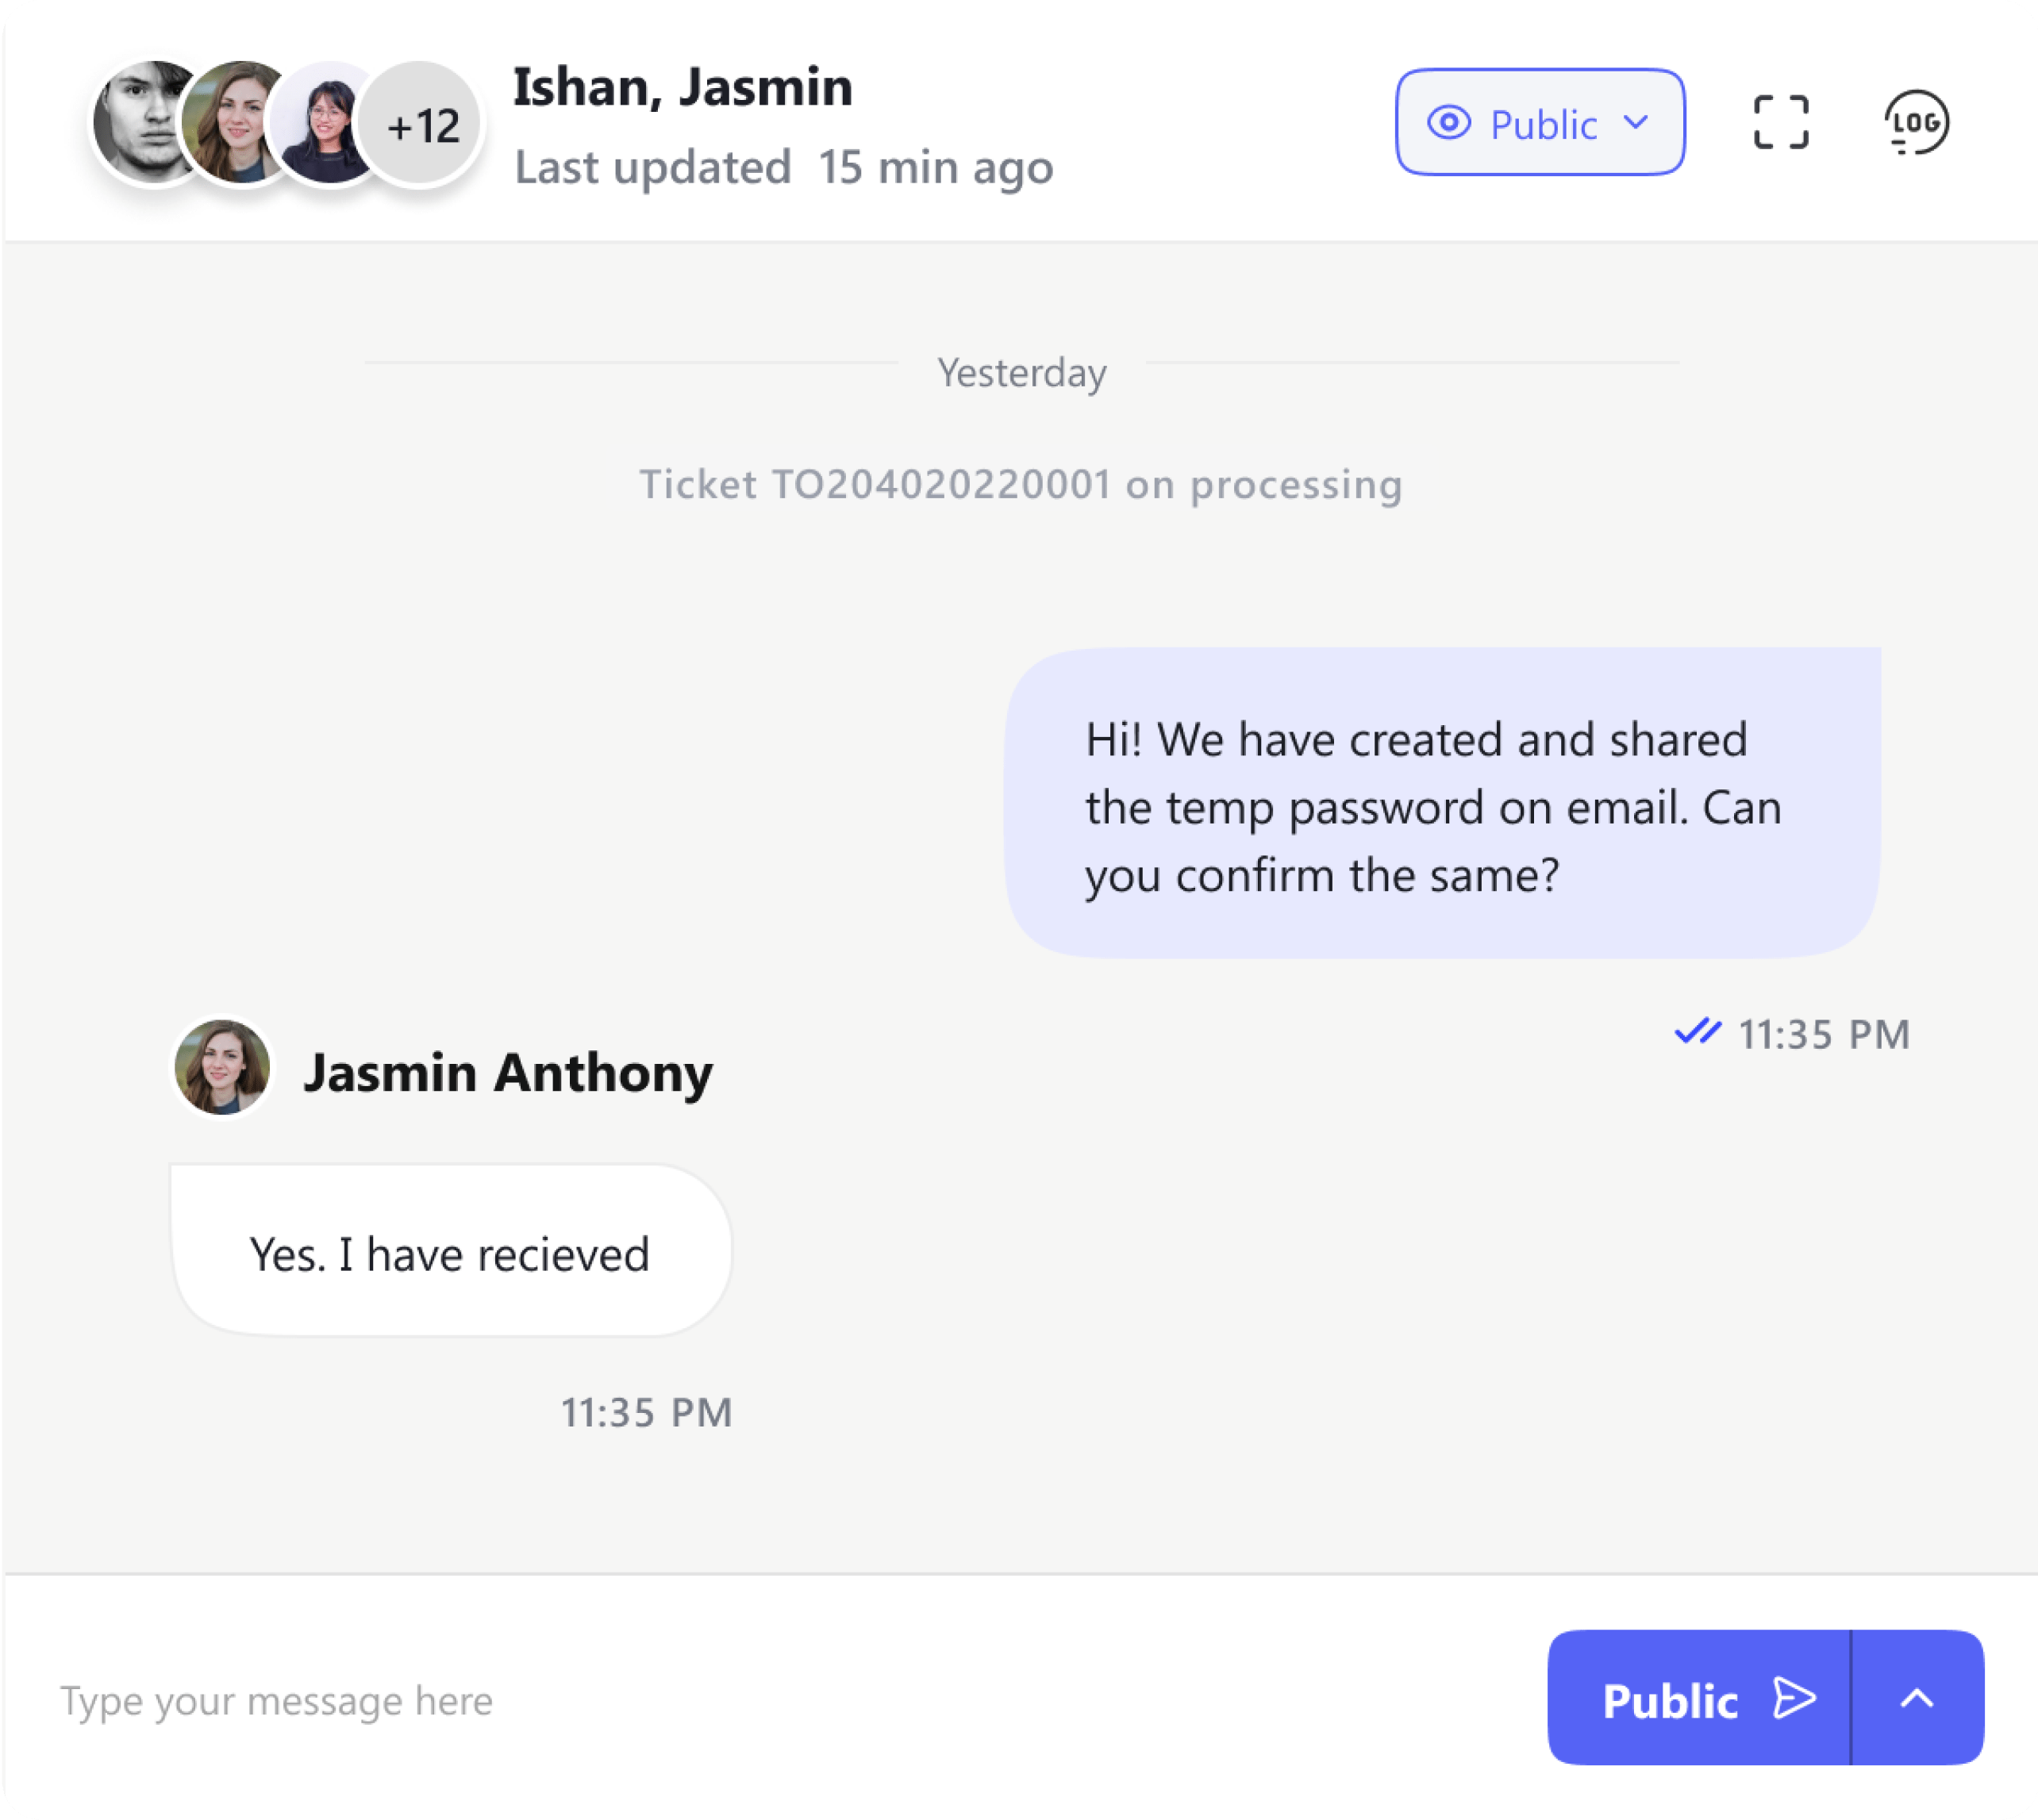2038x1820 pixels.
Task: Open Jasmin Anthony sender name
Action: click(507, 1072)
